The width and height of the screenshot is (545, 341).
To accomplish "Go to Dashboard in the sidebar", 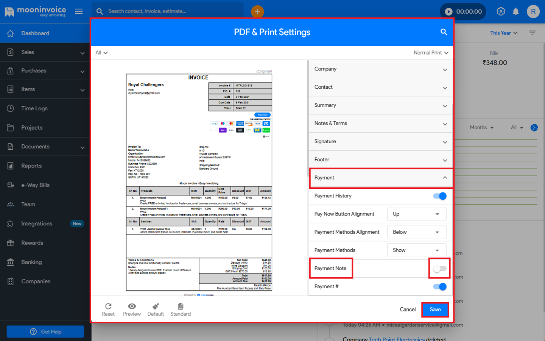I will [x=35, y=33].
